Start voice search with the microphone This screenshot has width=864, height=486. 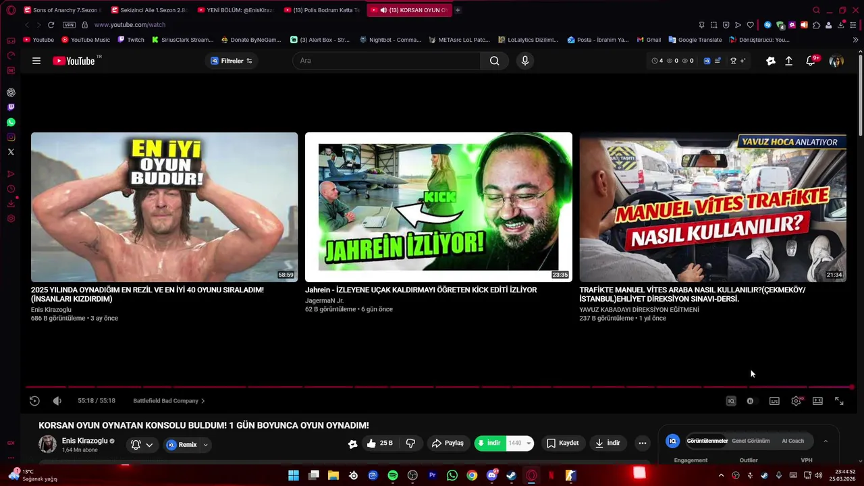click(x=525, y=61)
